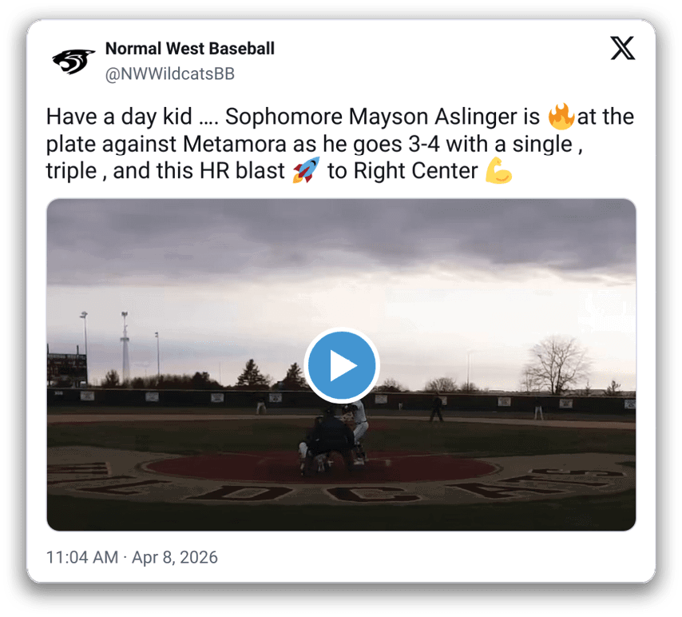The image size is (682, 617).
Task: Click the fire emoji in the tweet
Action: coord(561,117)
